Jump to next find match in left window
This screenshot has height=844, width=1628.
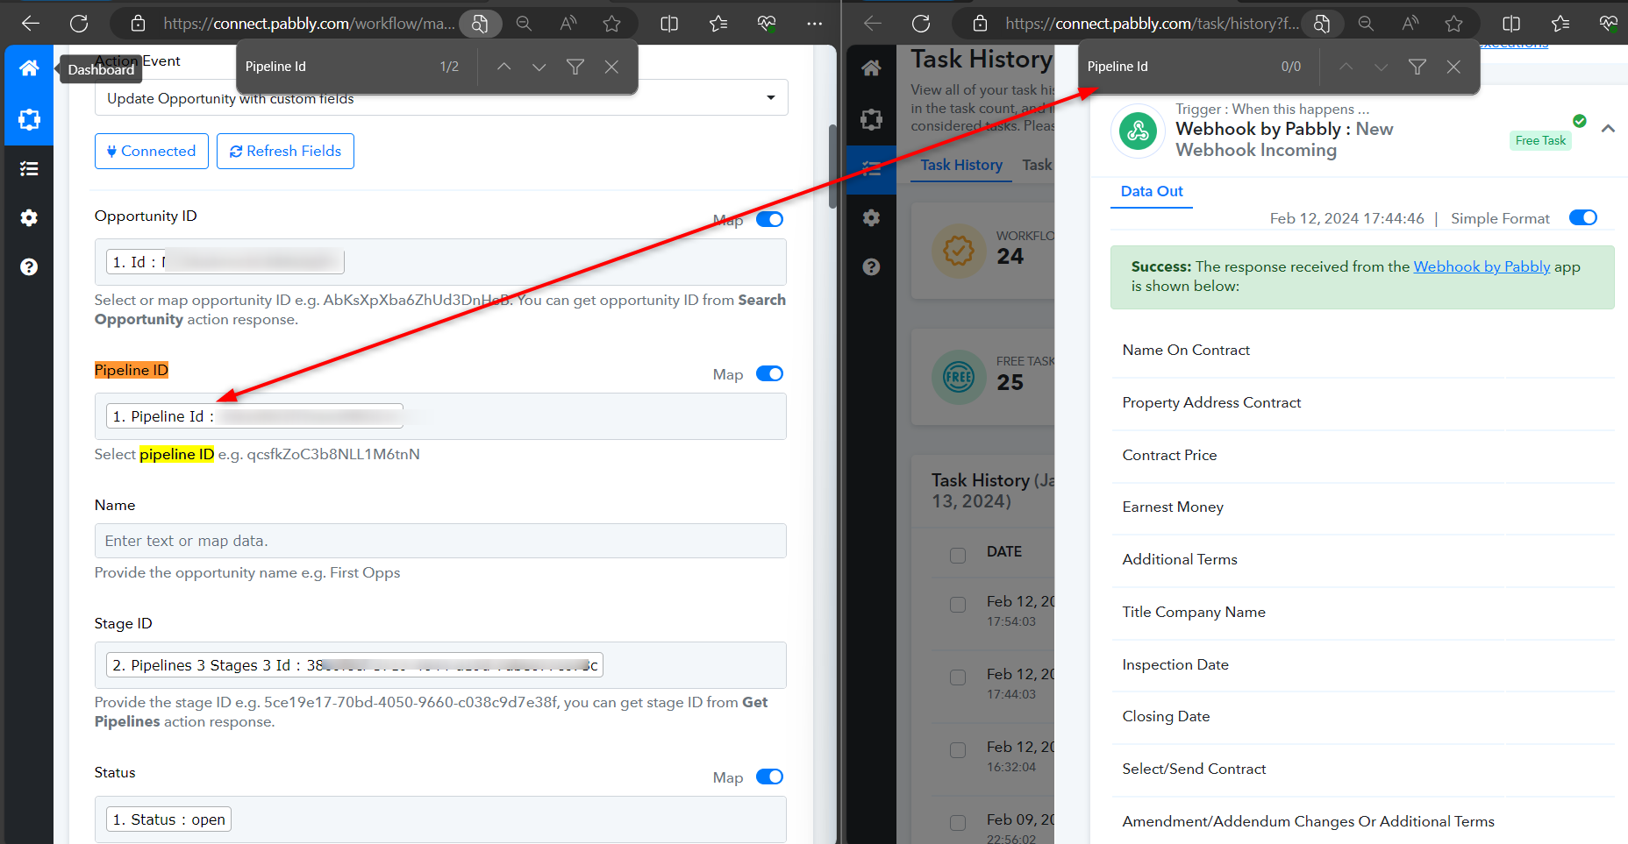point(539,67)
